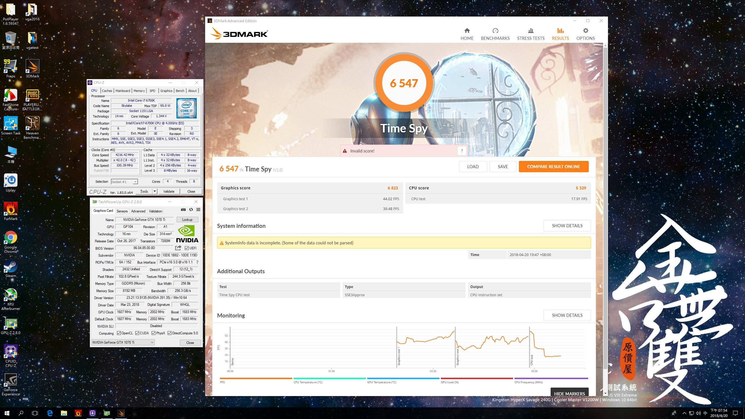This screenshot has height=419, width=745.
Task: Click the Bus Interface question mark icon
Action: [197, 262]
